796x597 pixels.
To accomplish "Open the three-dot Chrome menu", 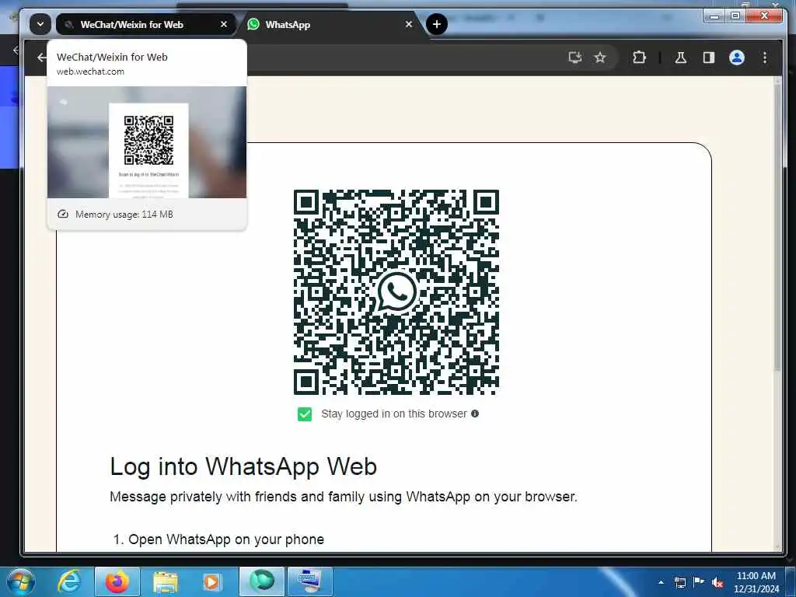I will pos(765,58).
